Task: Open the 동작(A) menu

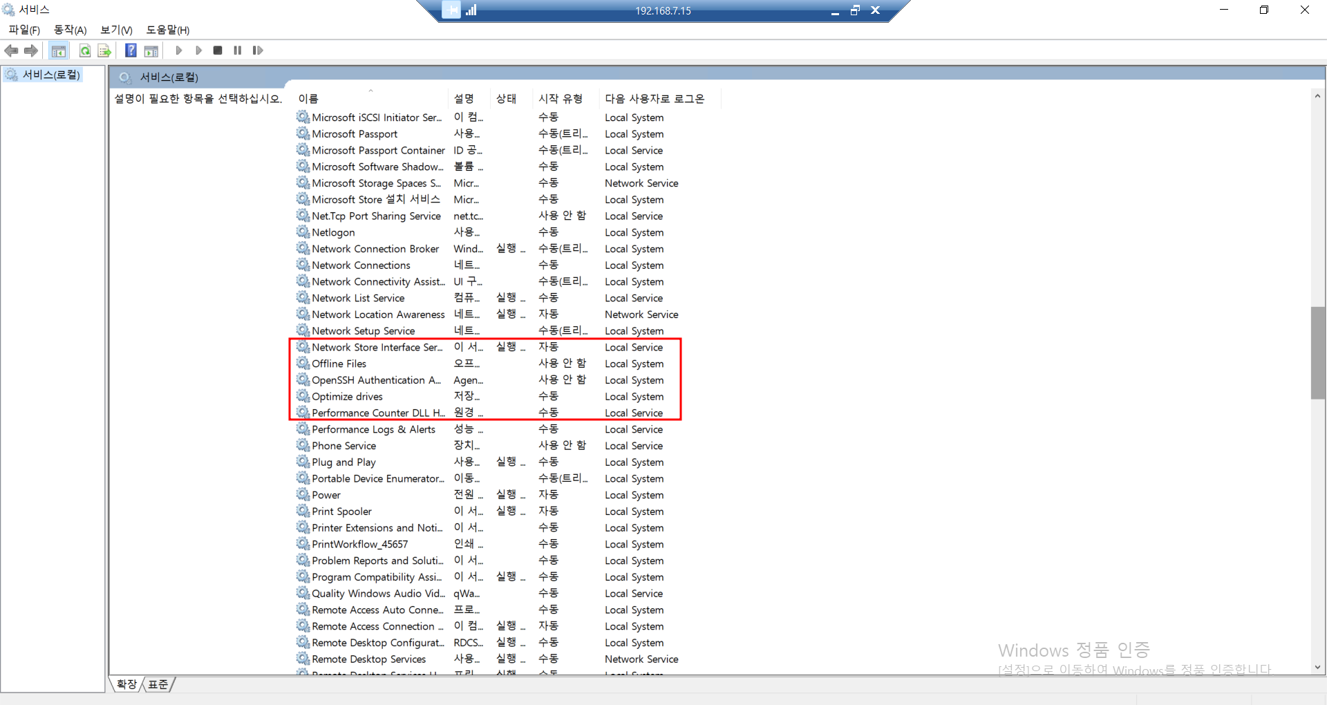Action: 70,30
